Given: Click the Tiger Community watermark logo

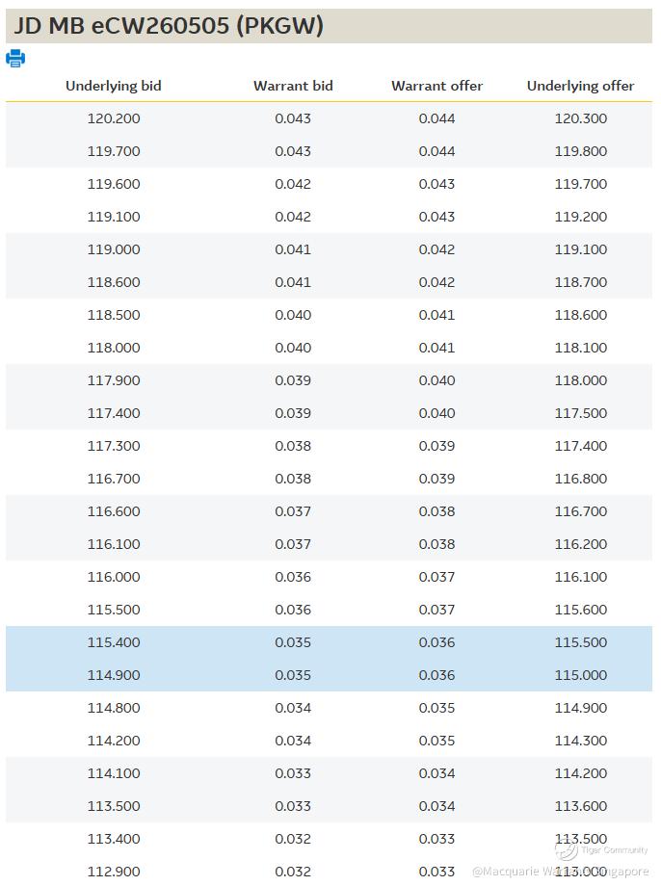Looking at the screenshot, I should tap(567, 850).
